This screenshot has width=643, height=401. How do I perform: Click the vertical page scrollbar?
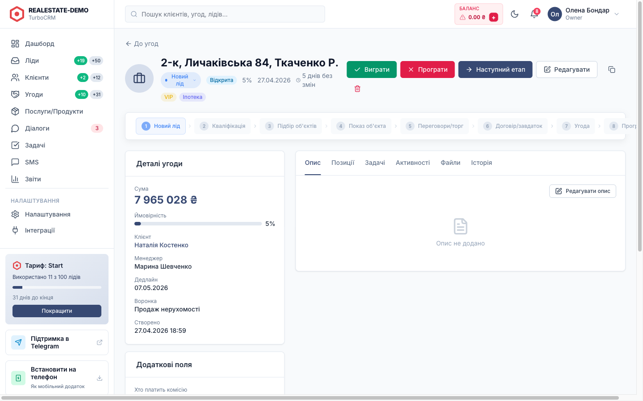point(639,127)
